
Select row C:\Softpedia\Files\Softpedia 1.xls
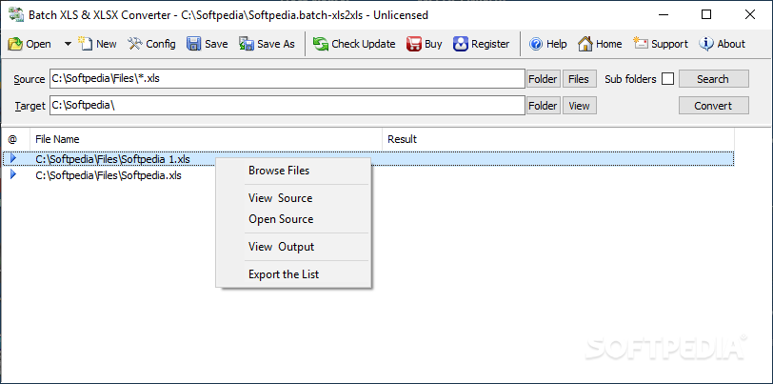[368, 159]
